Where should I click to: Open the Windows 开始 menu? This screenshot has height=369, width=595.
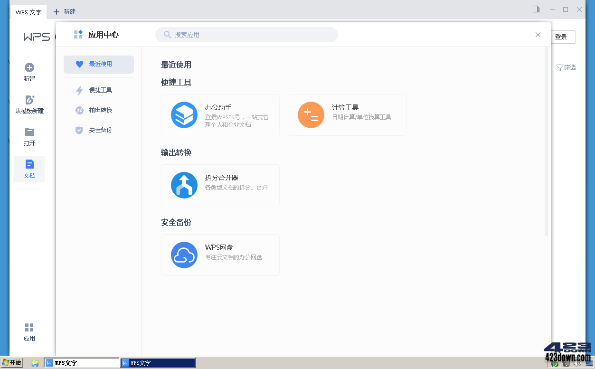(x=11, y=362)
